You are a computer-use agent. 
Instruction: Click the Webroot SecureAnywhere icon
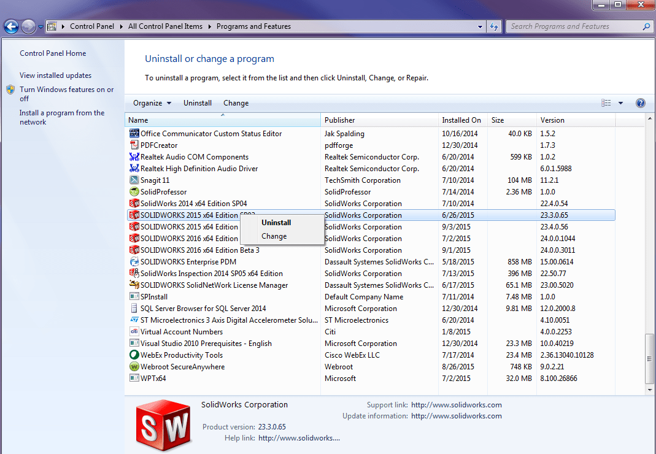[x=134, y=366]
